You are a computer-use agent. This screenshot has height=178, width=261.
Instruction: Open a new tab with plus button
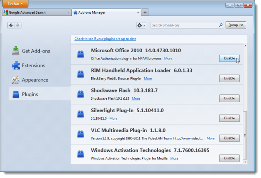coord(145,12)
